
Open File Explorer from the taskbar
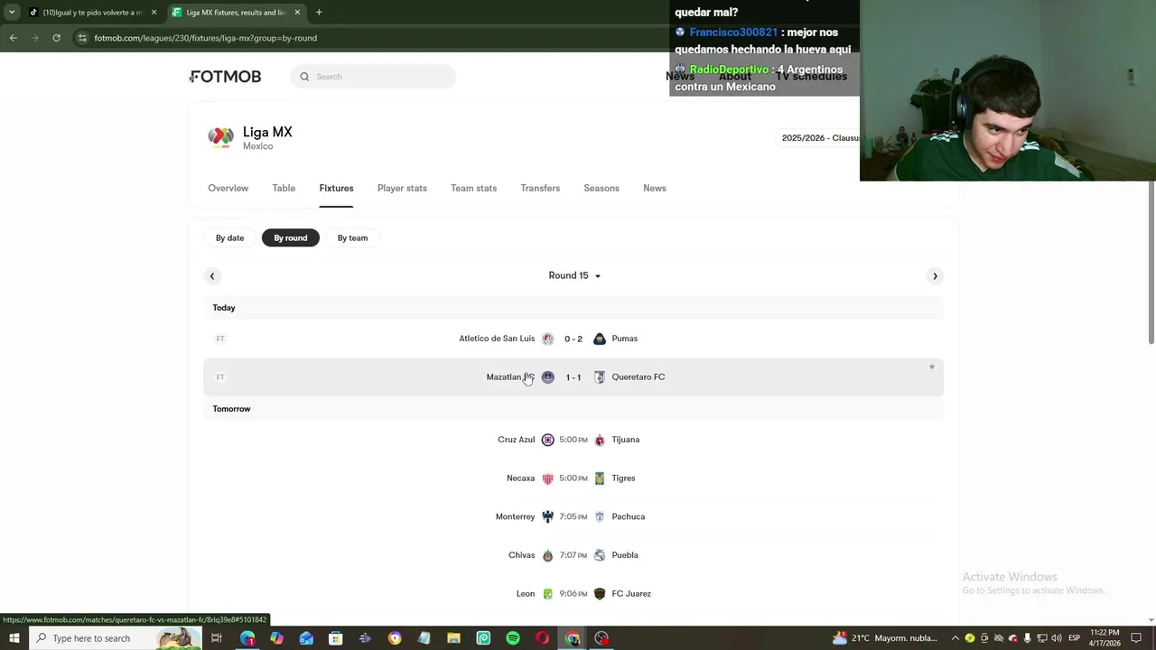[x=453, y=638]
